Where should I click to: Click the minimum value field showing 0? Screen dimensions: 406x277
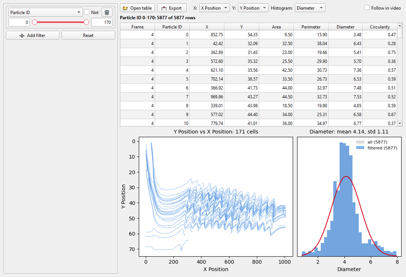(19, 22)
